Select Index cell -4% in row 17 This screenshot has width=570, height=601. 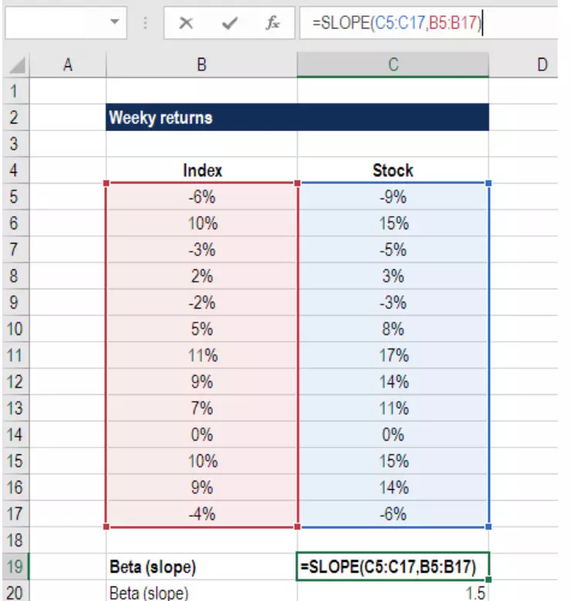pyautogui.click(x=201, y=514)
